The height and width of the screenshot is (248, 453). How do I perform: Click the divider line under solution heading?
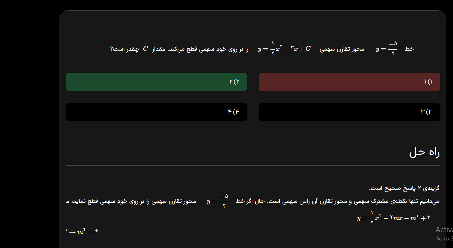(x=253, y=165)
